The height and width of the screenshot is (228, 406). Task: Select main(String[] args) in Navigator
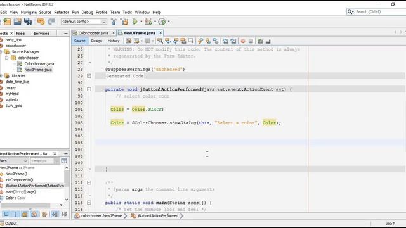20,192
